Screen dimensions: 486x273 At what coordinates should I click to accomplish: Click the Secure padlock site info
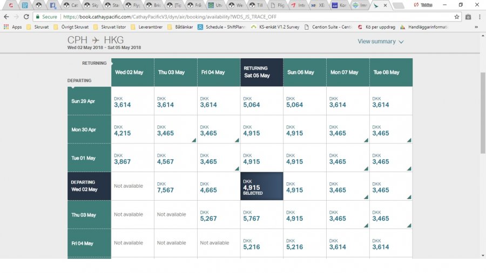[x=46, y=17]
